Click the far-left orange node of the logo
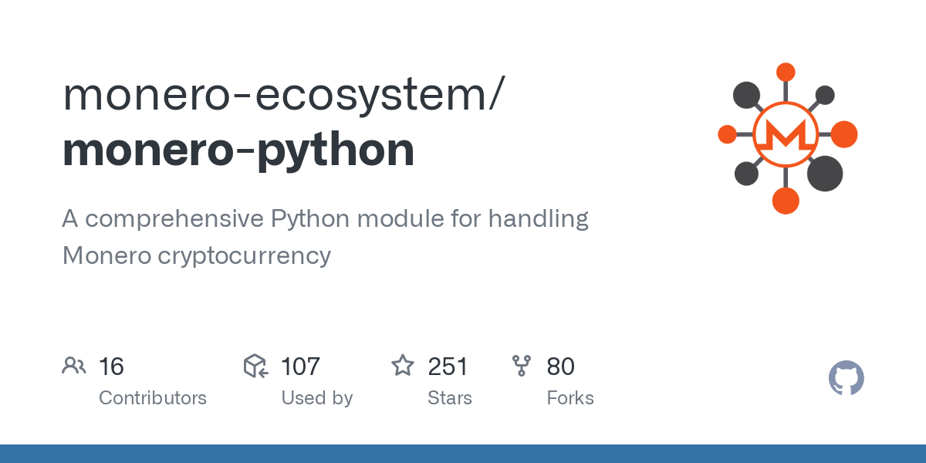Image resolution: width=926 pixels, height=463 pixels. point(727,135)
